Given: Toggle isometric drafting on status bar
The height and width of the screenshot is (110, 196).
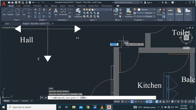Looking at the screenshot, I should pyautogui.click(x=141, y=101).
